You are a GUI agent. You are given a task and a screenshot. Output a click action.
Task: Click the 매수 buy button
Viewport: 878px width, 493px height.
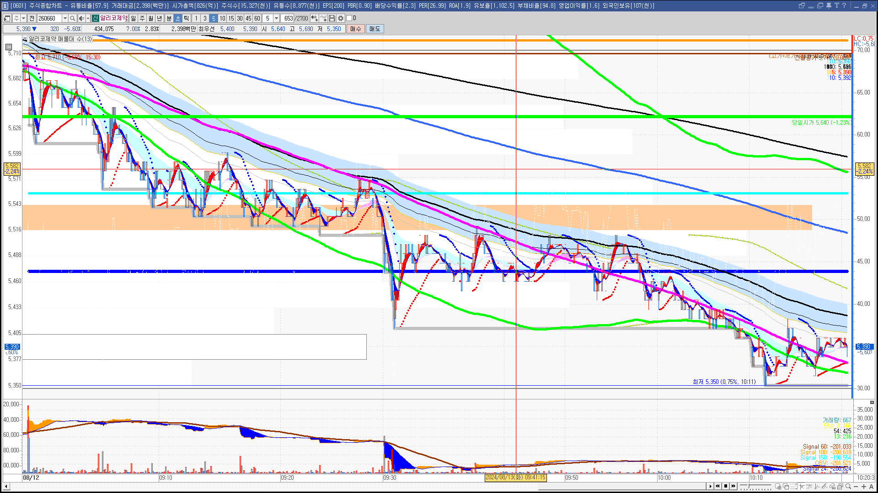(356, 29)
